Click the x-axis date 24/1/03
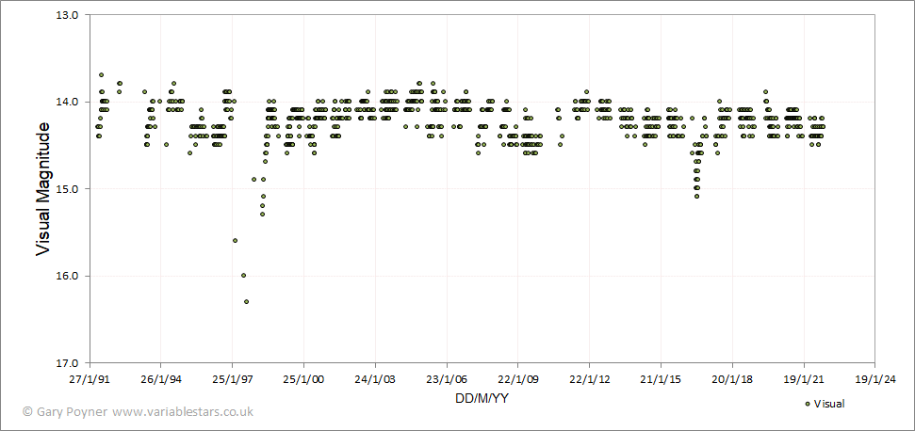The image size is (915, 431). pyautogui.click(x=375, y=380)
